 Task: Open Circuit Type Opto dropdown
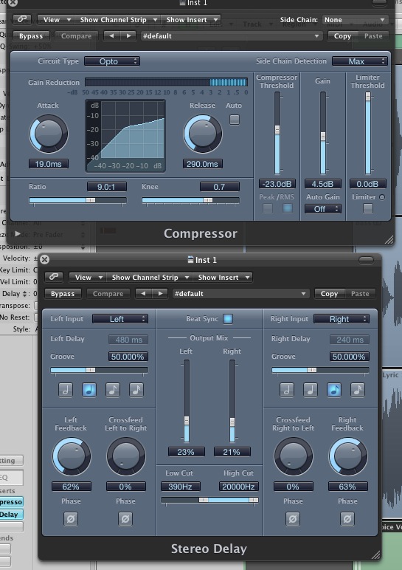point(112,61)
